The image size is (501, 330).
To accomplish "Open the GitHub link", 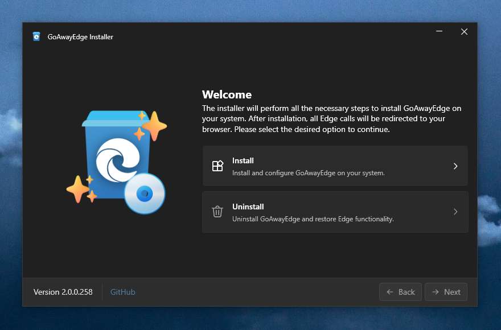I will 123,292.
